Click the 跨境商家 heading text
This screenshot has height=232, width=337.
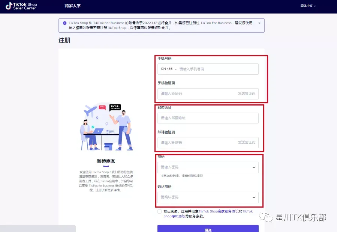coord(106,161)
